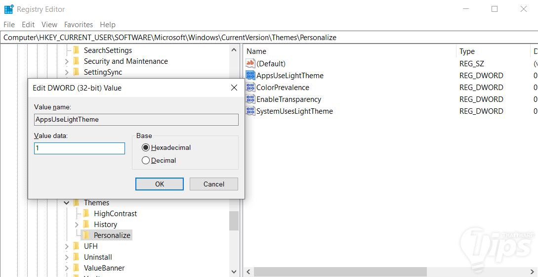
Task: Select the UFH key
Action: pos(91,246)
